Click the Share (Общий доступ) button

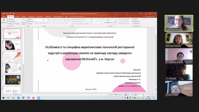point(150,16)
